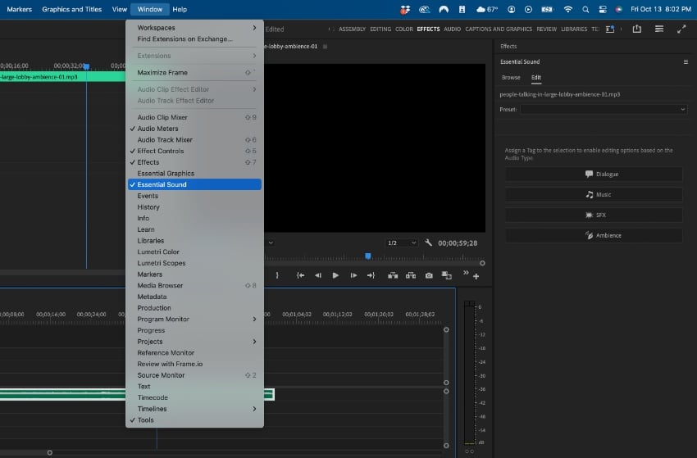Uncheck Essential Sound in Window menu

[194, 184]
